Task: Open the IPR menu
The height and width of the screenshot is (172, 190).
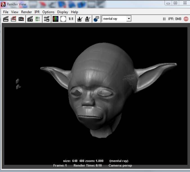Action: (37, 12)
